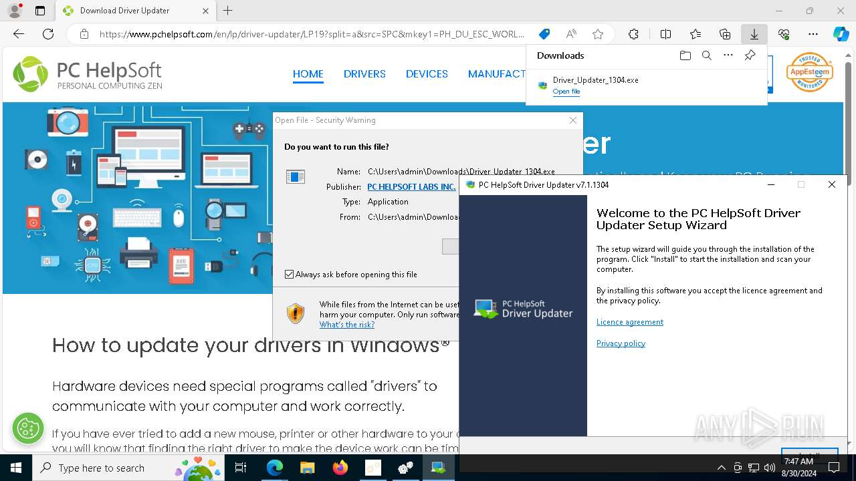Open Task View on the taskbar
Image resolution: width=856 pixels, height=481 pixels.
point(241,468)
